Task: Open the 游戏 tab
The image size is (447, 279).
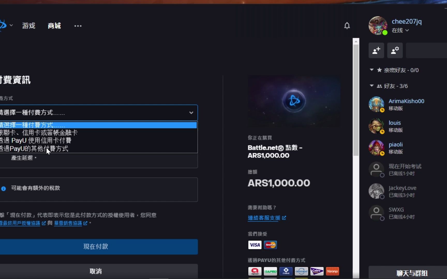Action: coord(29,26)
